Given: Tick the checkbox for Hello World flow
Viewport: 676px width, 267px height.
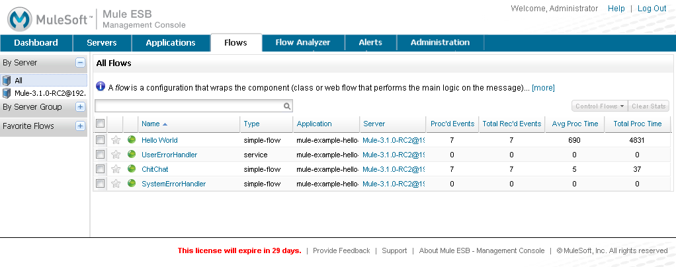Looking at the screenshot, I should [100, 140].
